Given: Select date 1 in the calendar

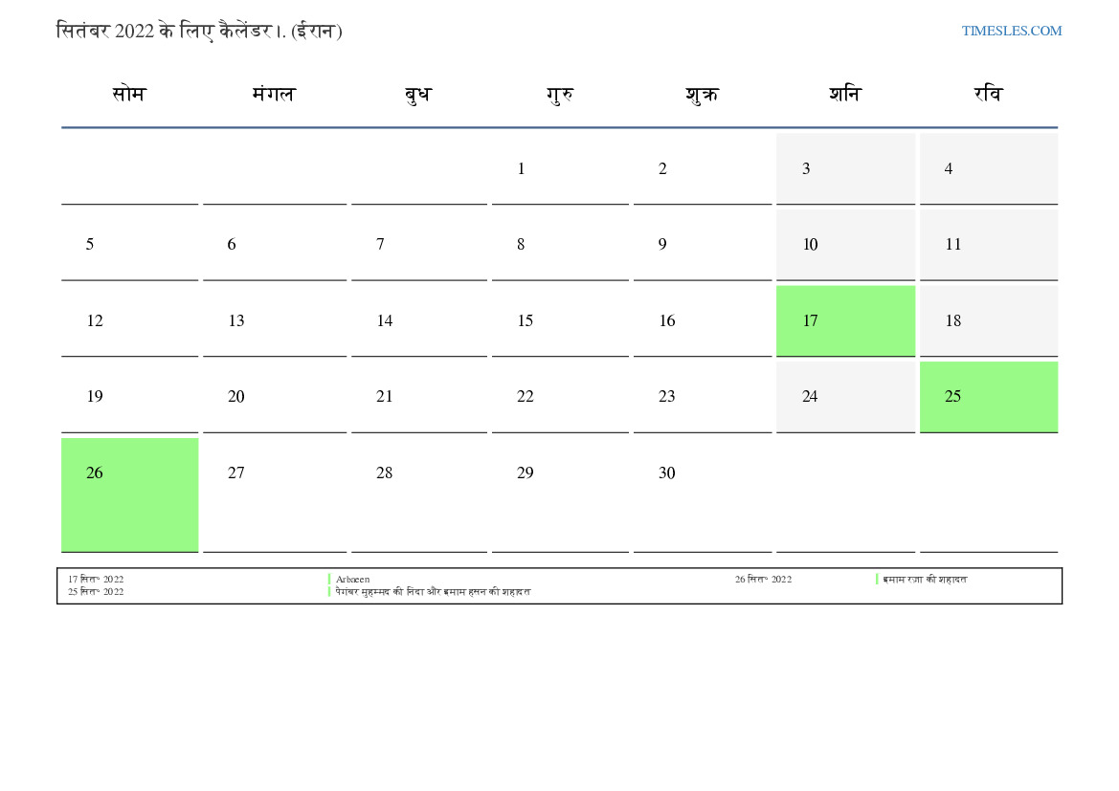Looking at the screenshot, I should point(522,169).
